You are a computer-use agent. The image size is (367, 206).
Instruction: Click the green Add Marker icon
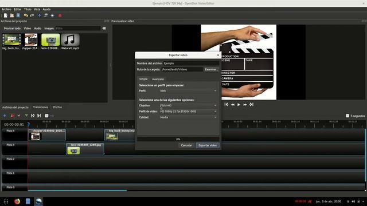tap(26, 116)
